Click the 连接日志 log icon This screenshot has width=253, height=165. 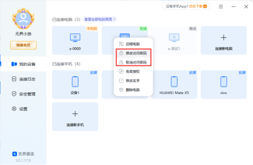click(14, 79)
